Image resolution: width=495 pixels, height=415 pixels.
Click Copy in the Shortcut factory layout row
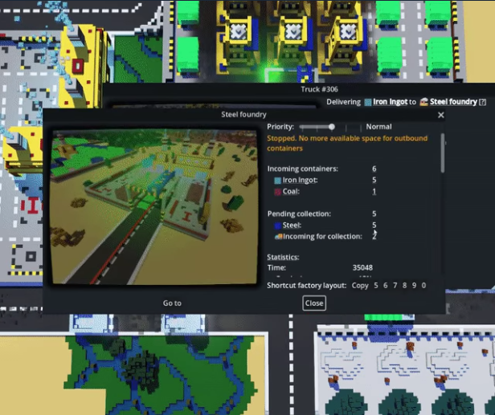tap(360, 286)
